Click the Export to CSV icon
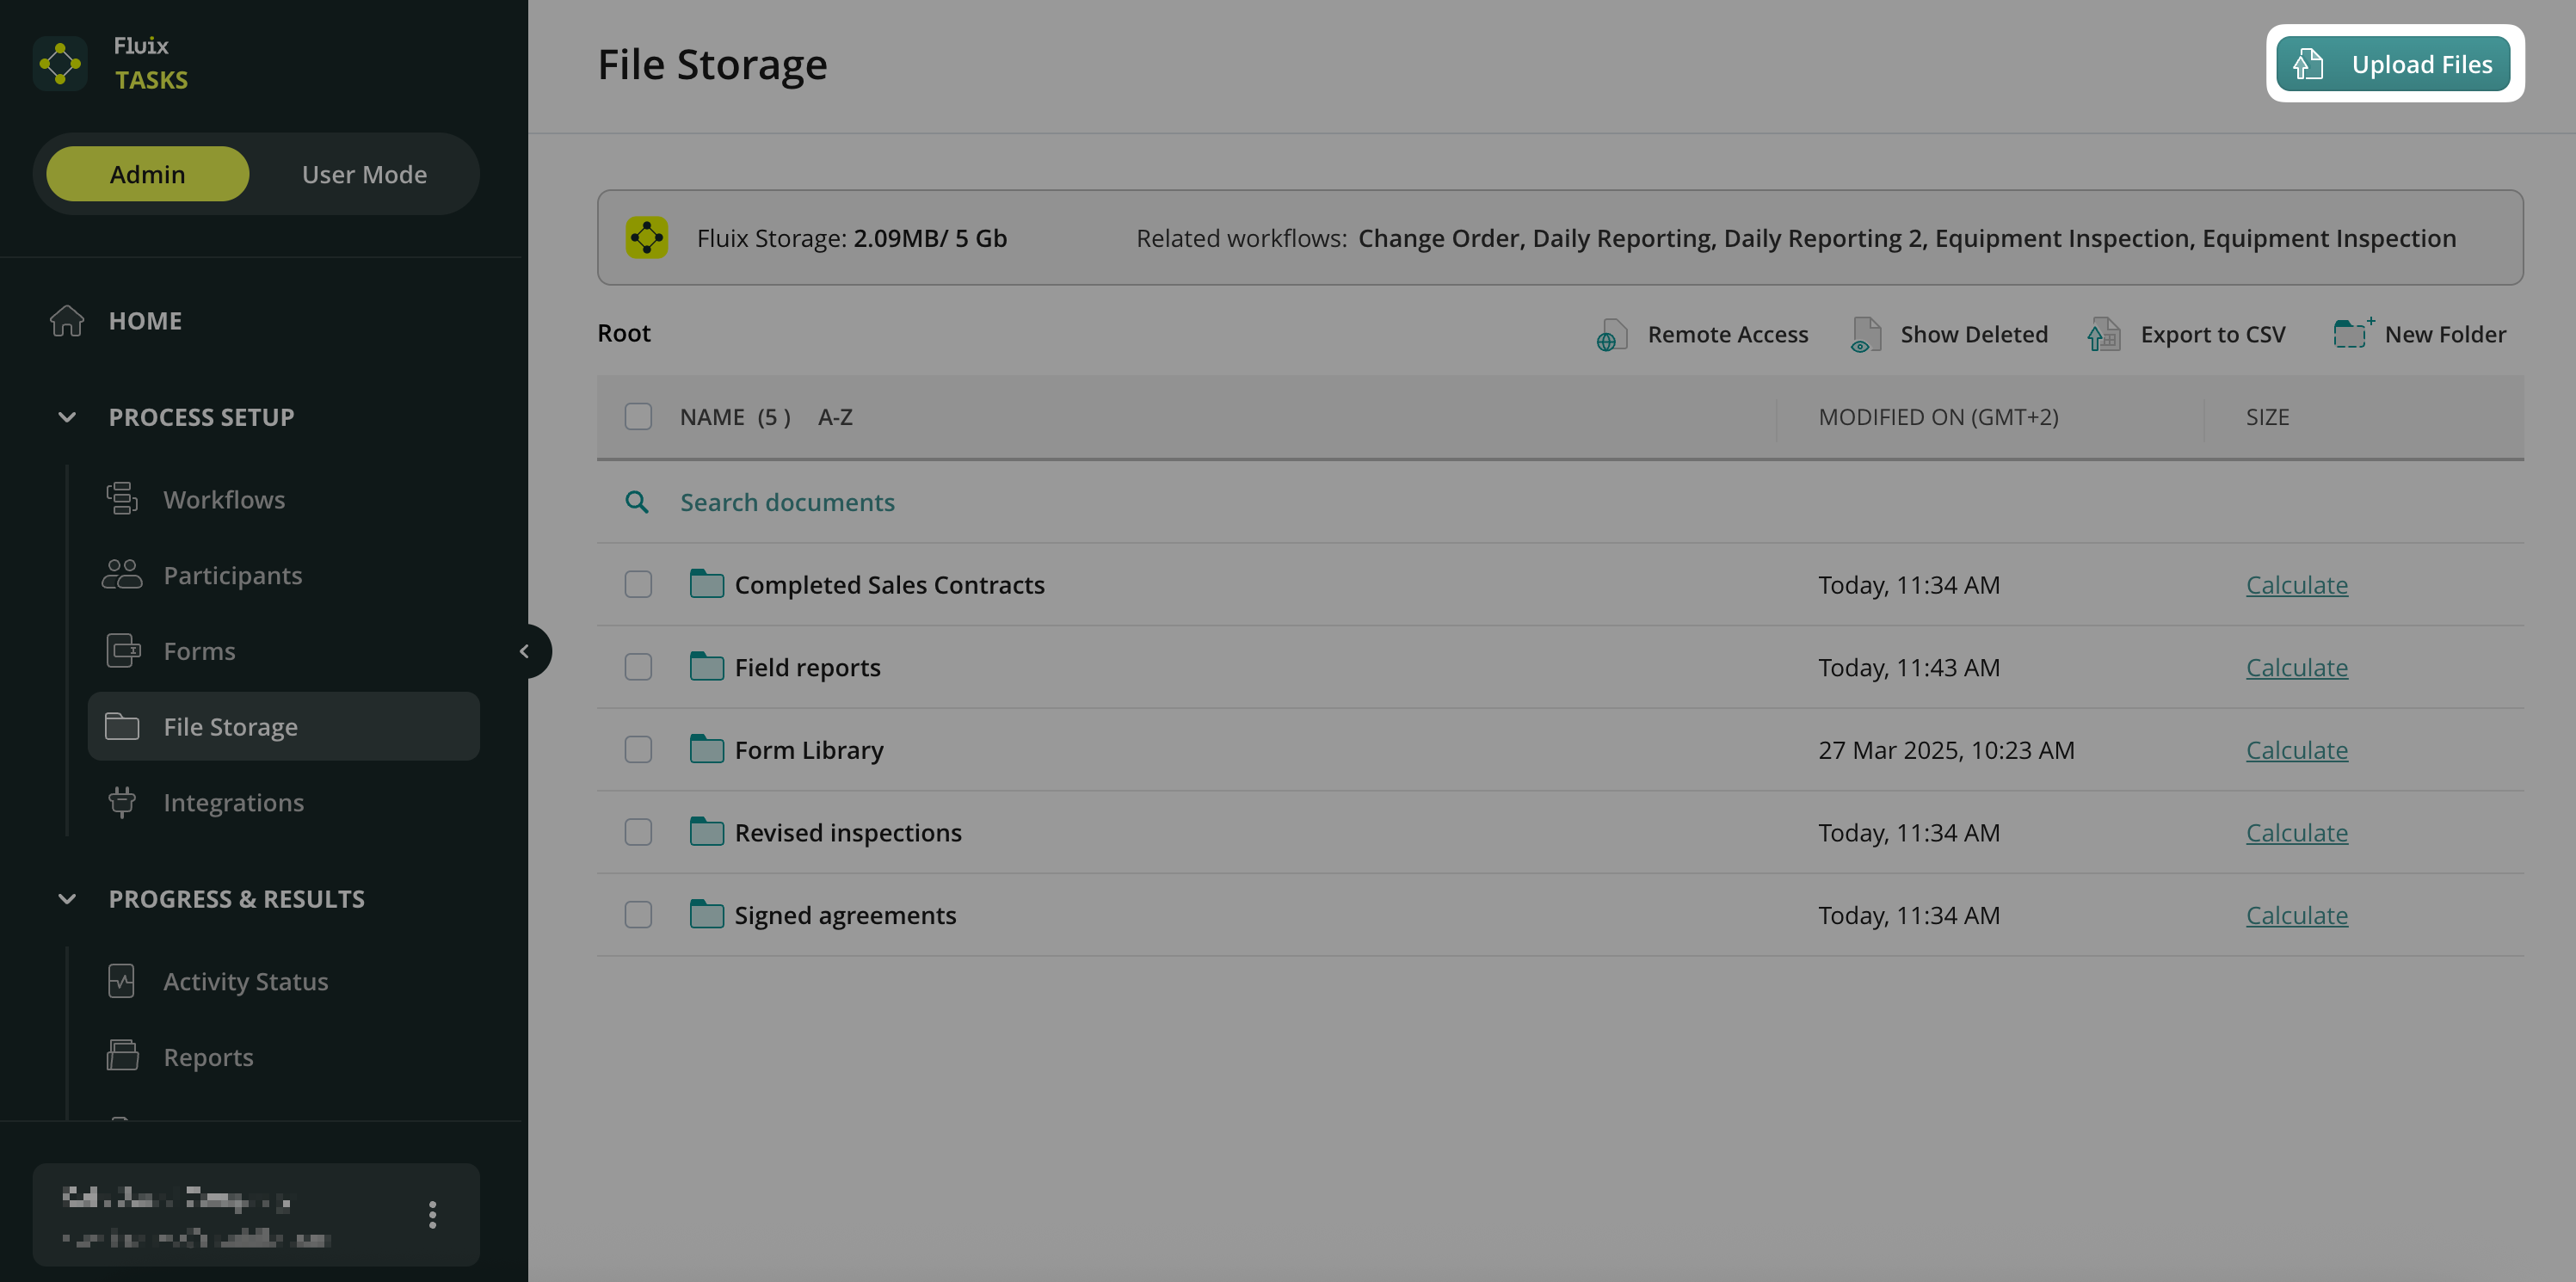The width and height of the screenshot is (2576, 1282). tap(2104, 335)
